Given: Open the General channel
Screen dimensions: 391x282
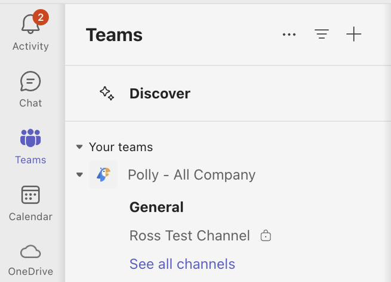Looking at the screenshot, I should pos(156,207).
